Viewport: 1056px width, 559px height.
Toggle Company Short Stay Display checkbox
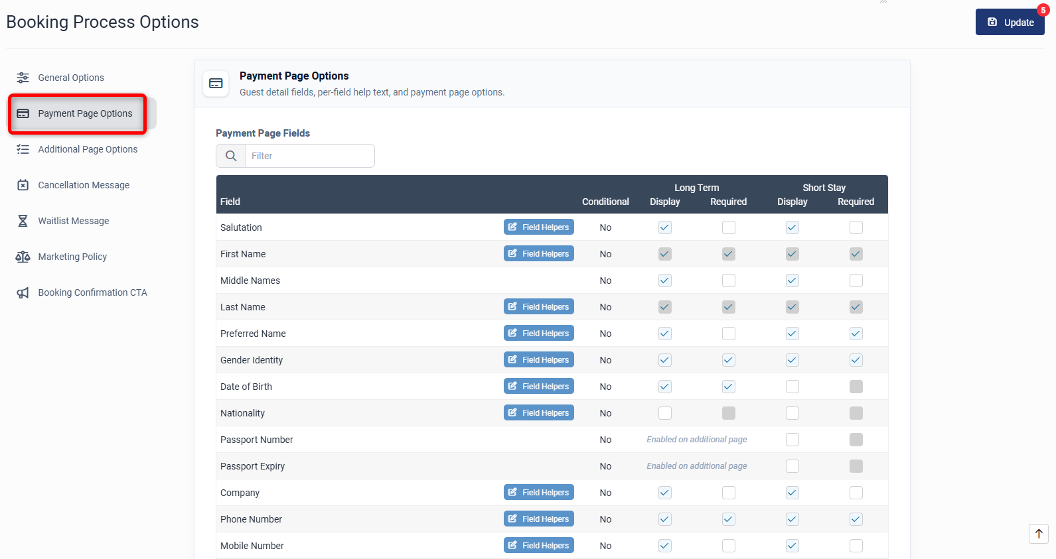[792, 493]
